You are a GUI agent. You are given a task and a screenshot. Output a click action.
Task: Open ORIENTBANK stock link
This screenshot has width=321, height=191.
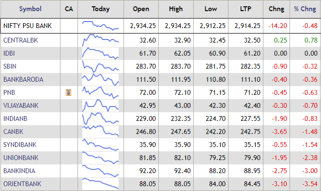pyautogui.click(x=22, y=184)
